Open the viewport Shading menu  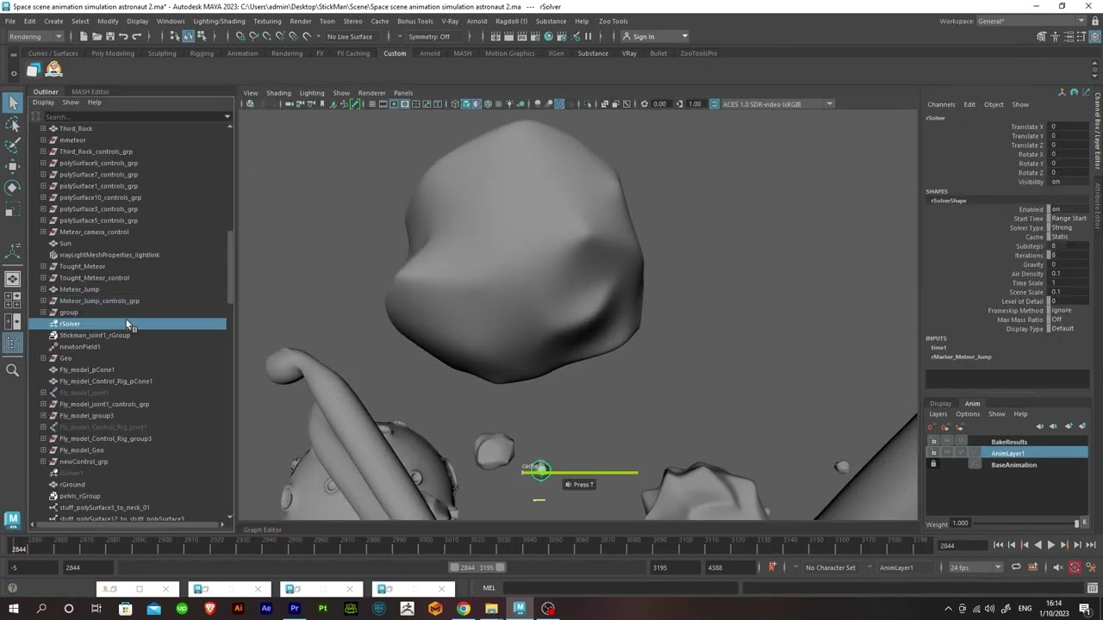pyautogui.click(x=278, y=93)
